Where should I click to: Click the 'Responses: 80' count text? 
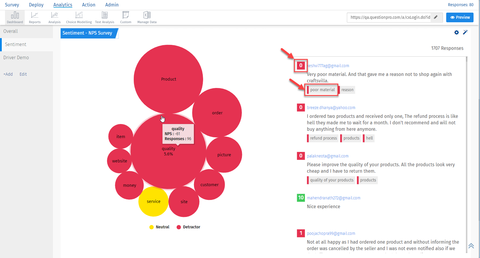tap(461, 5)
